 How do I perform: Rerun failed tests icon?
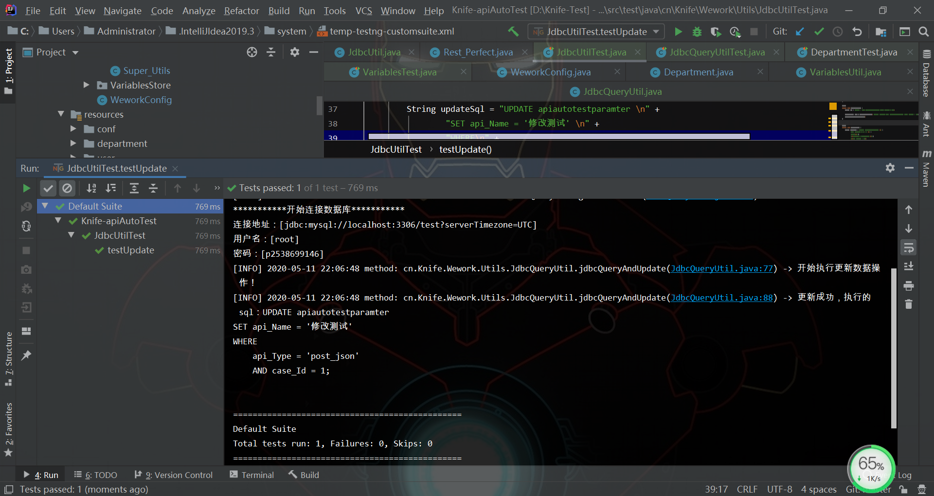pyautogui.click(x=26, y=207)
